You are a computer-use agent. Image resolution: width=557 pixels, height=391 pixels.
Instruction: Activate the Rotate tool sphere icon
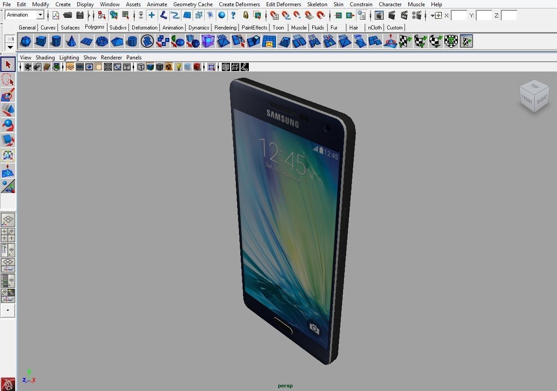coord(8,125)
